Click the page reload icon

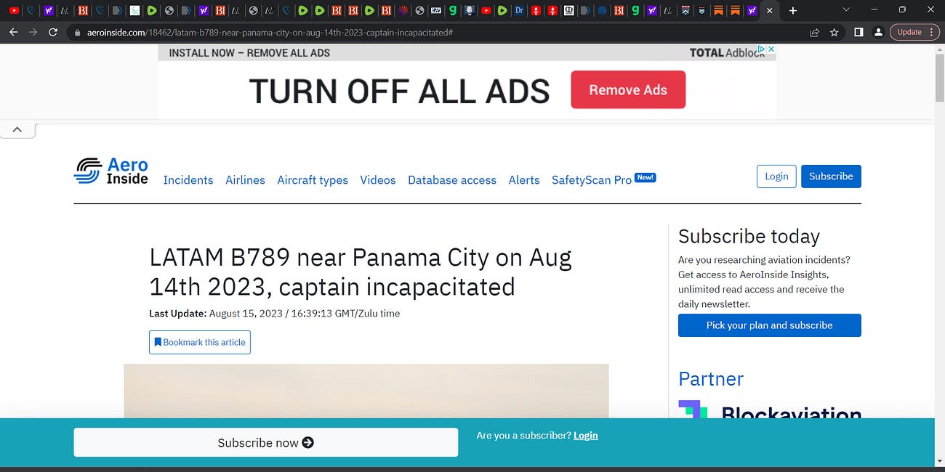coord(52,32)
